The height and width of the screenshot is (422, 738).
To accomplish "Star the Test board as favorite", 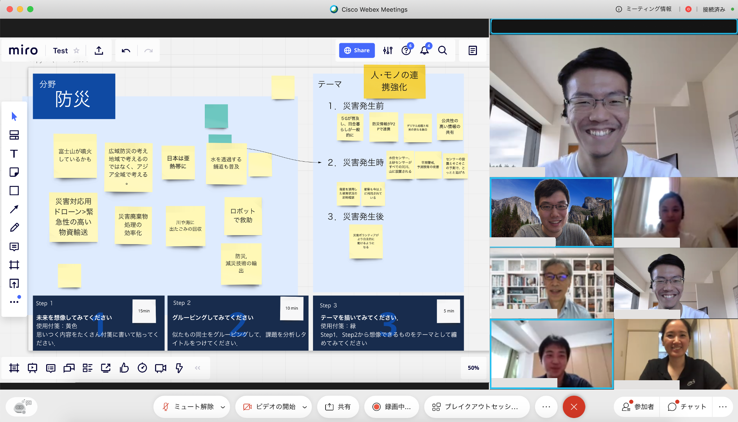I will pos(76,50).
